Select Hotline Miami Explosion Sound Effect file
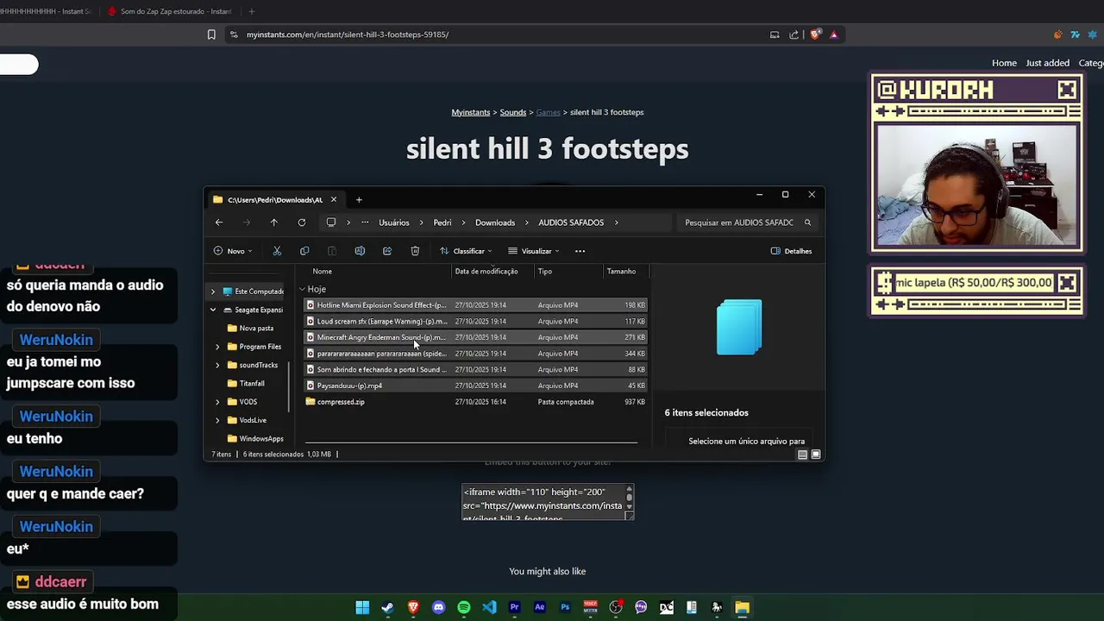Viewport: 1104px width, 621px height. coord(476,305)
